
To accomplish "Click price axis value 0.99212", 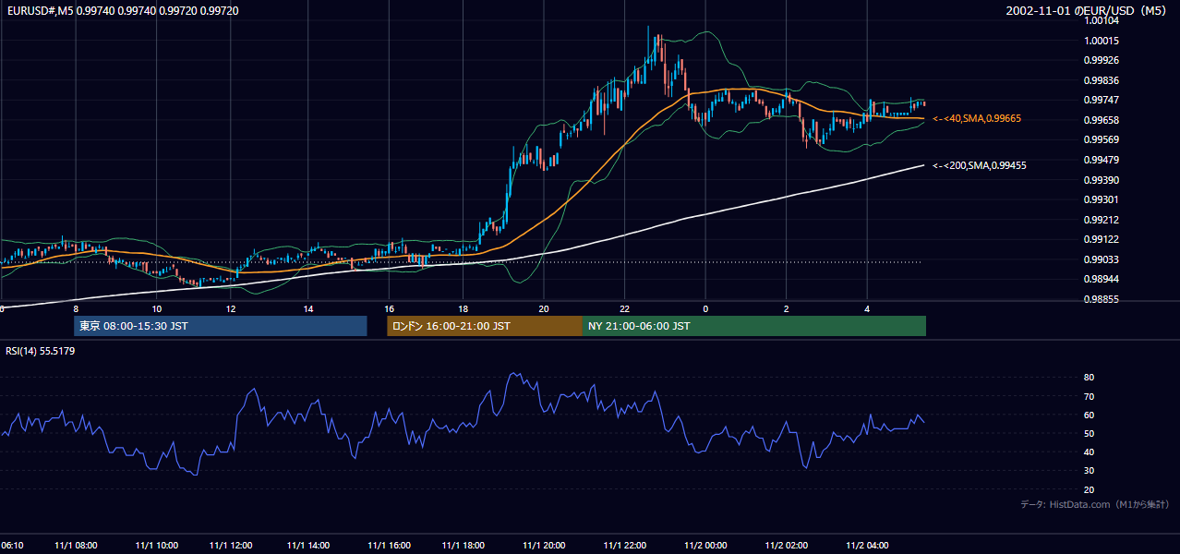I will point(1101,220).
